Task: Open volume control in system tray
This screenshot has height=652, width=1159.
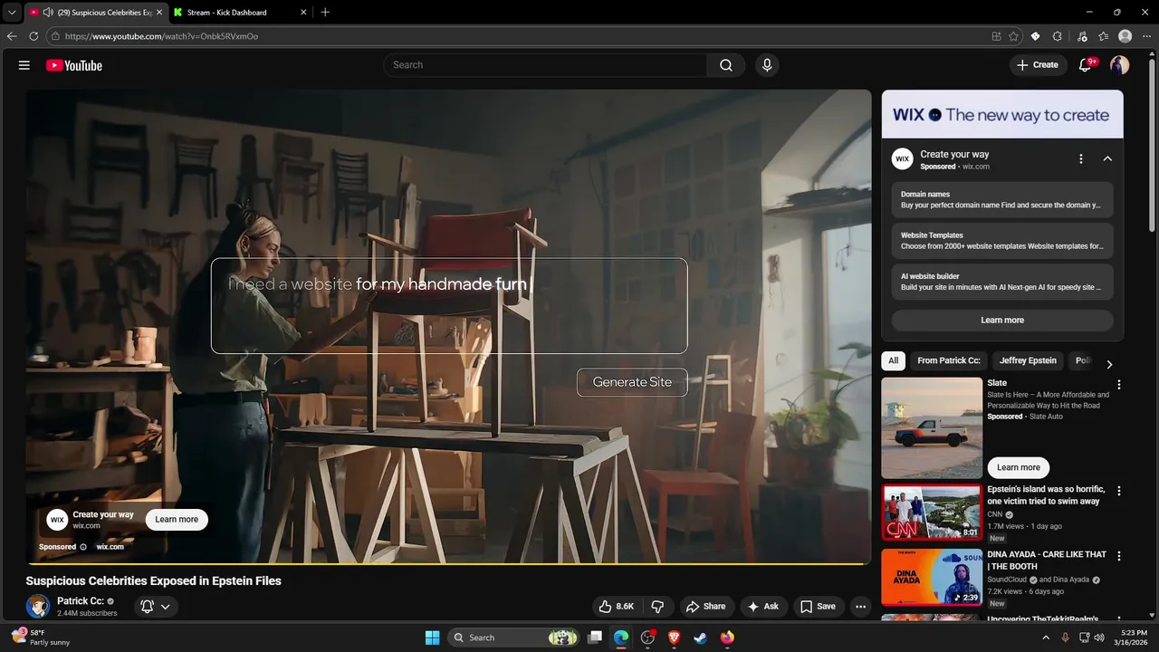Action: 1099,638
